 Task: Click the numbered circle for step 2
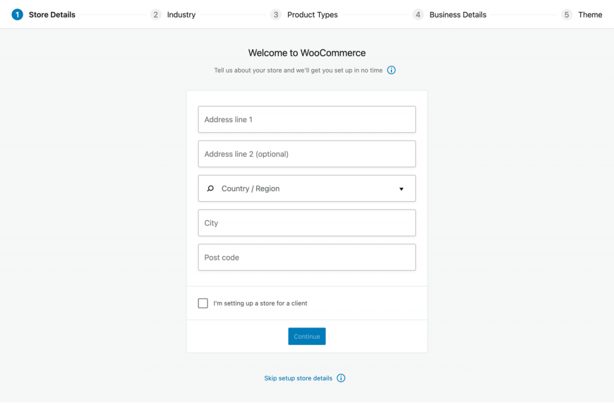pyautogui.click(x=156, y=14)
